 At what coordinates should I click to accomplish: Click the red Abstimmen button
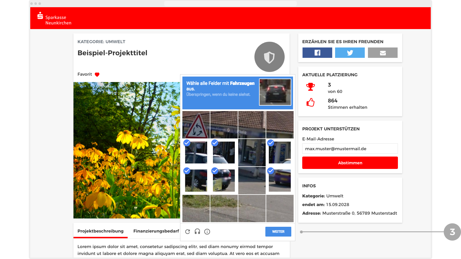click(350, 163)
